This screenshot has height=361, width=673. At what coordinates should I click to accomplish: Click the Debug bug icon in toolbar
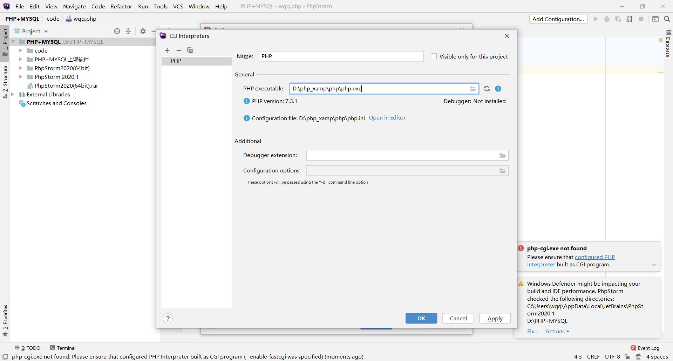[607, 19]
